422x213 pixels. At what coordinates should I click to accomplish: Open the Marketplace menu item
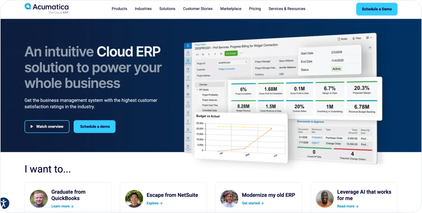[231, 9]
